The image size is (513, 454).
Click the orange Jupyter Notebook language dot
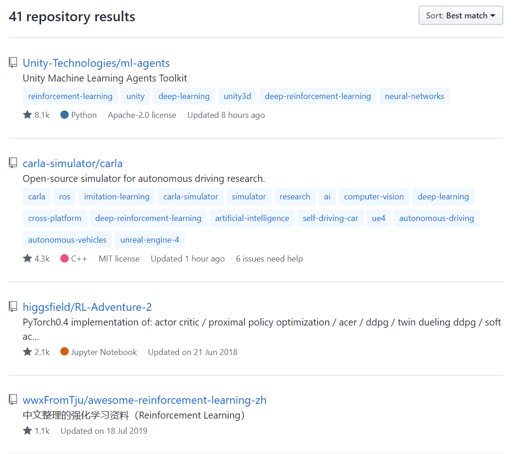click(x=65, y=352)
